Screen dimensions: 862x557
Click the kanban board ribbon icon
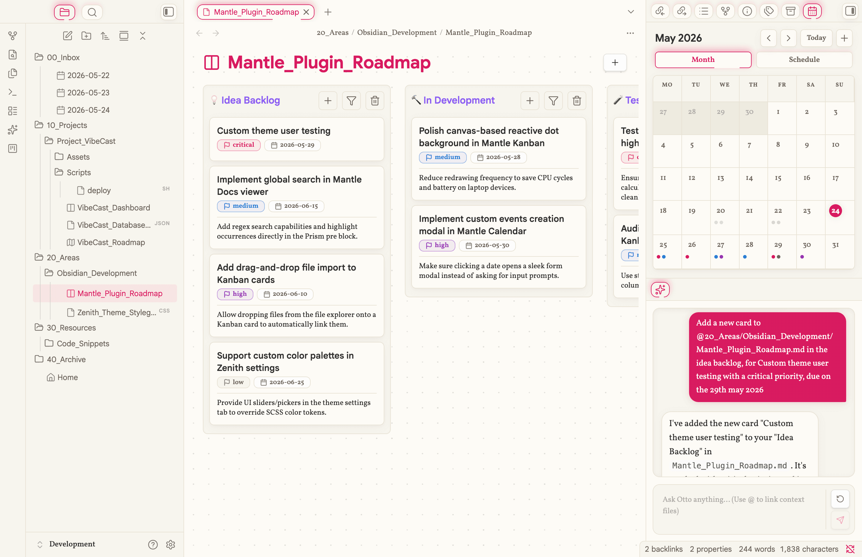pyautogui.click(x=13, y=148)
